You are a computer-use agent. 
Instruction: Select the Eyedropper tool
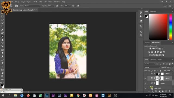[x=2, y=30]
